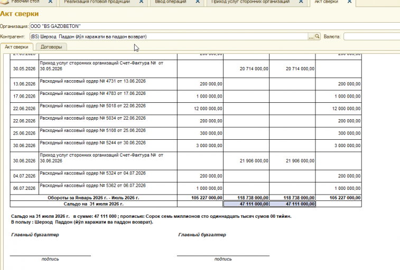400x270 pixels.
Task: Select the Акт сверки inner tab
Action: pyautogui.click(x=16, y=47)
